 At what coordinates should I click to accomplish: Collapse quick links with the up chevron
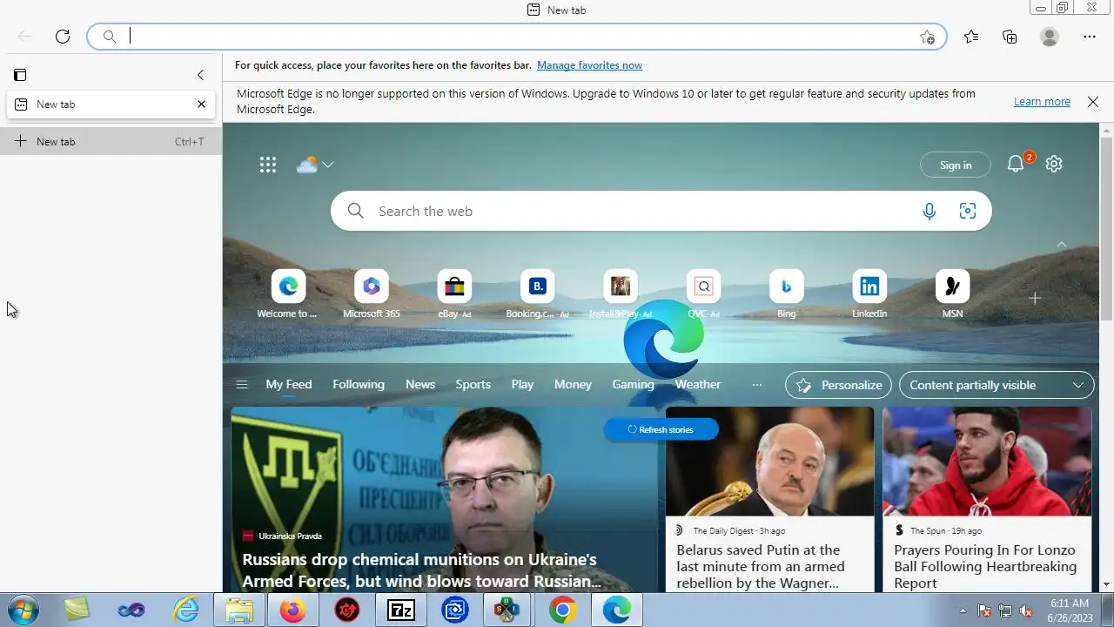click(x=1061, y=245)
